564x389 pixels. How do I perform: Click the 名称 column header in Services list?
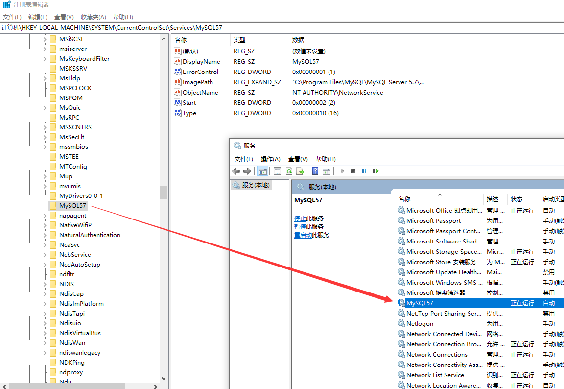[x=404, y=199]
